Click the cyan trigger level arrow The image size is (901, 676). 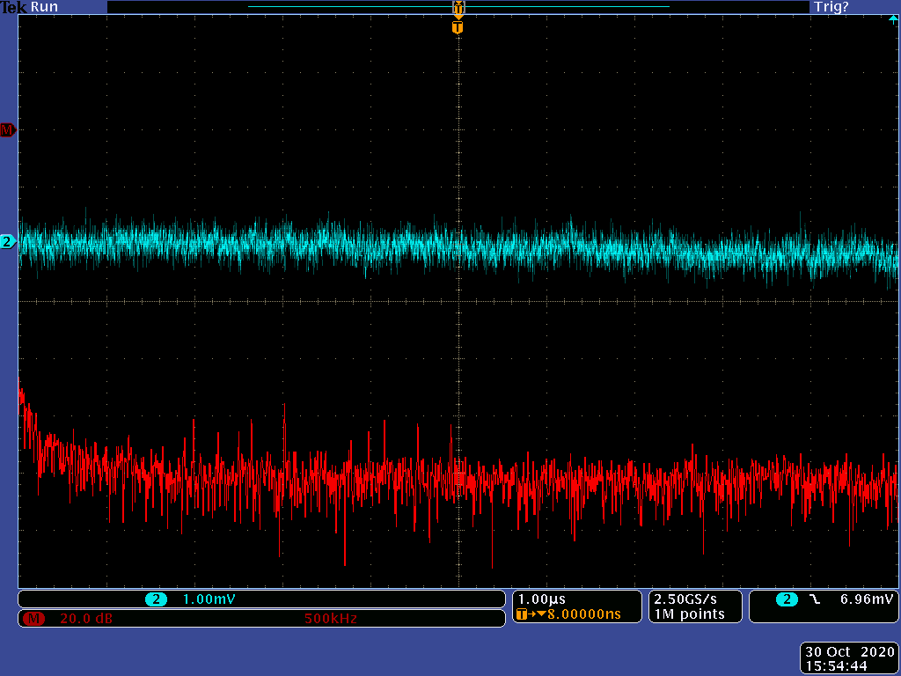893,18
